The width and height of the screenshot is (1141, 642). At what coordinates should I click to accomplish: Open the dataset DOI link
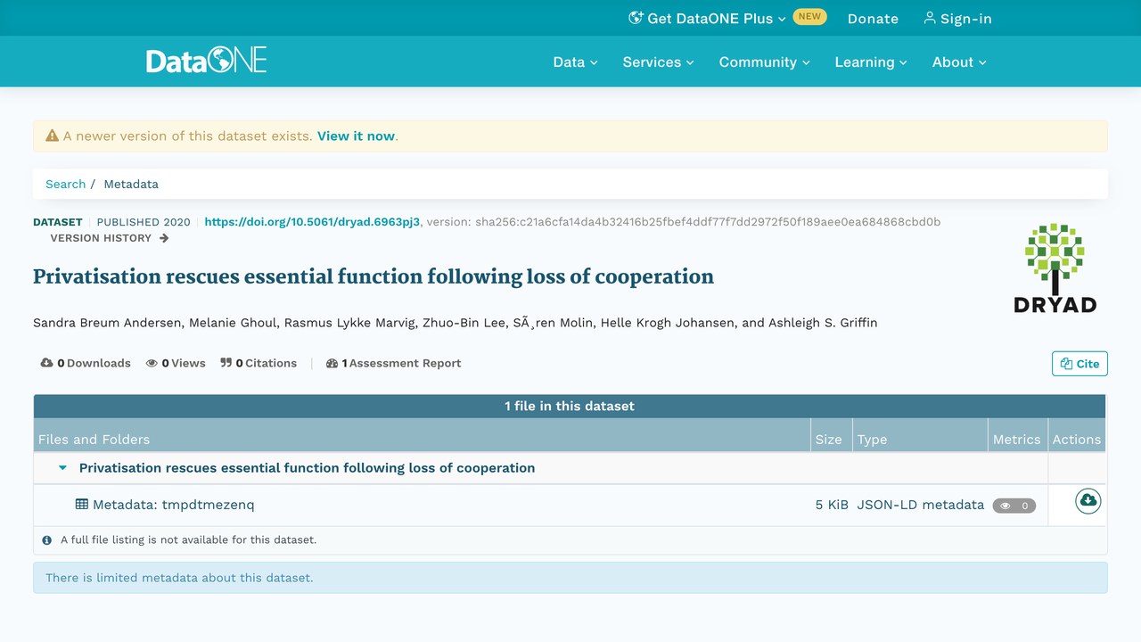coord(312,222)
